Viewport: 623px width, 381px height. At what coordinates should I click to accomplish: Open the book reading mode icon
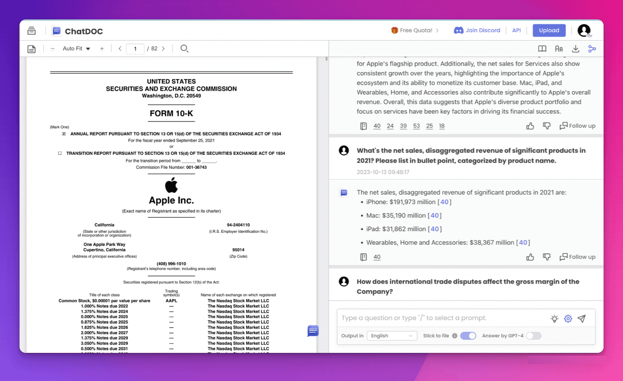pos(542,49)
